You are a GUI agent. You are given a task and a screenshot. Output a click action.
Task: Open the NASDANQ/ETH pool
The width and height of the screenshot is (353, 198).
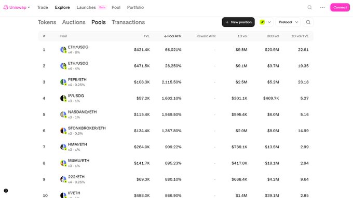coord(83,112)
